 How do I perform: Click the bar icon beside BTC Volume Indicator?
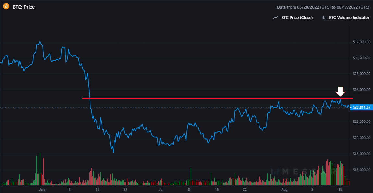pos(323,18)
